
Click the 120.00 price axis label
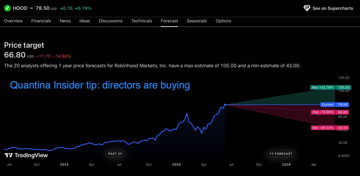click(344, 78)
